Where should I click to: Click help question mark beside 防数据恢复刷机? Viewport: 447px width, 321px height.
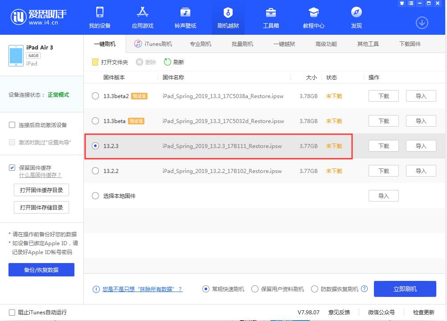tap(365, 289)
